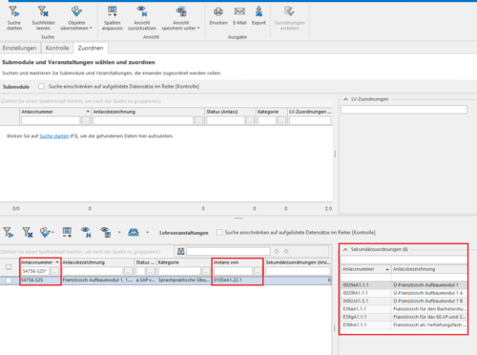Open ellipsis button beside Instanz von filter
The image size is (477, 355).
[x=258, y=271]
